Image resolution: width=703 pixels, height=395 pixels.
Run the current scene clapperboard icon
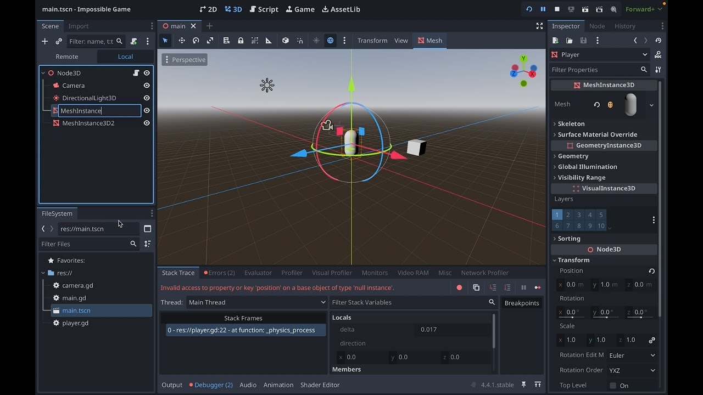click(585, 9)
